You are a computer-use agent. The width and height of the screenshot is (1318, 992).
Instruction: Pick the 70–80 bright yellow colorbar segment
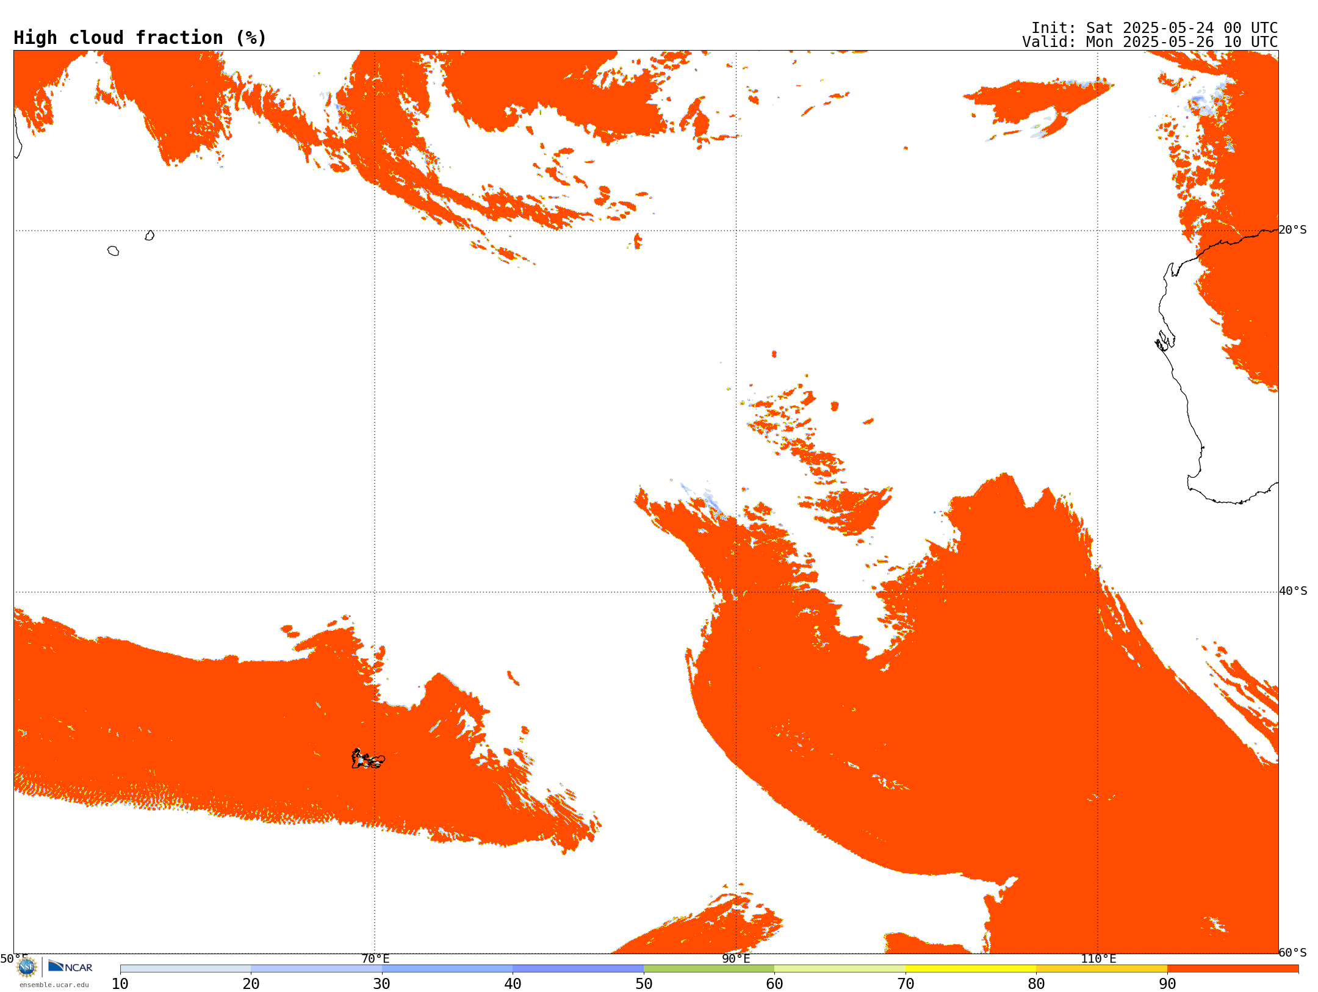pos(971,969)
